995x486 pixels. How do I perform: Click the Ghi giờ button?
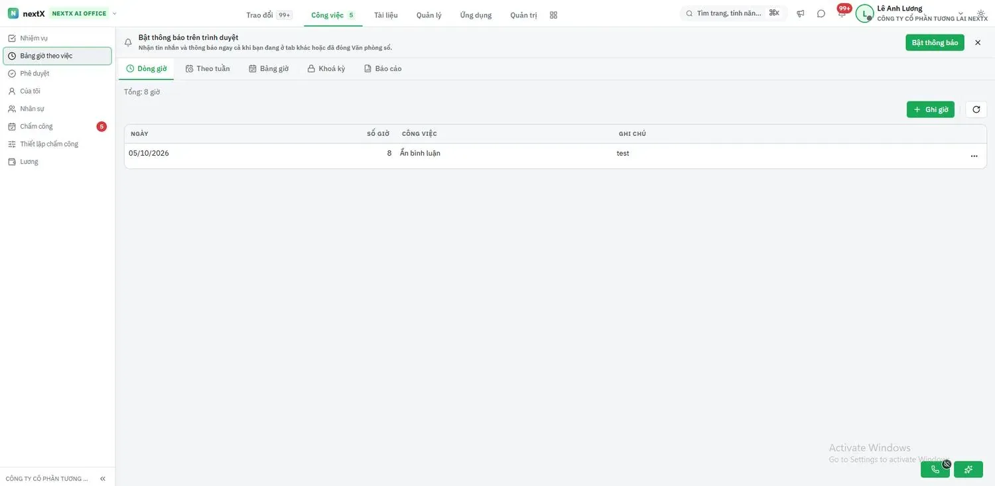tap(931, 109)
